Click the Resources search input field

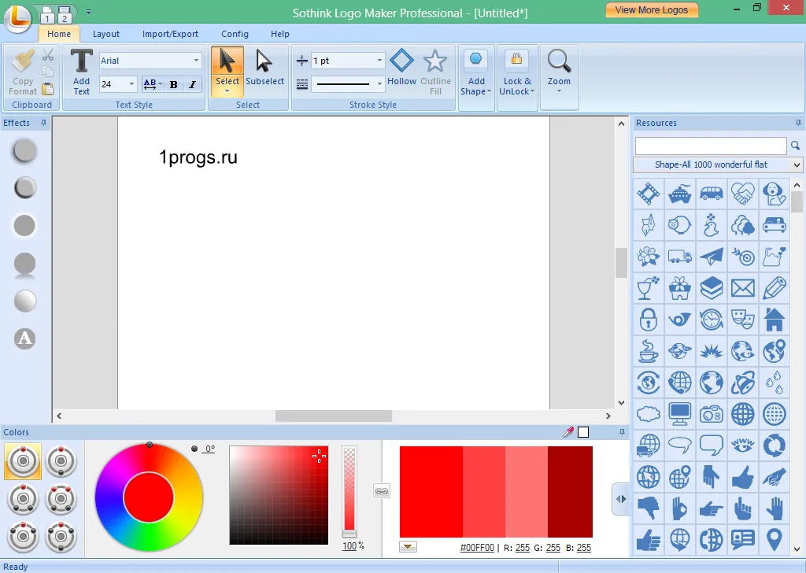pyautogui.click(x=711, y=146)
